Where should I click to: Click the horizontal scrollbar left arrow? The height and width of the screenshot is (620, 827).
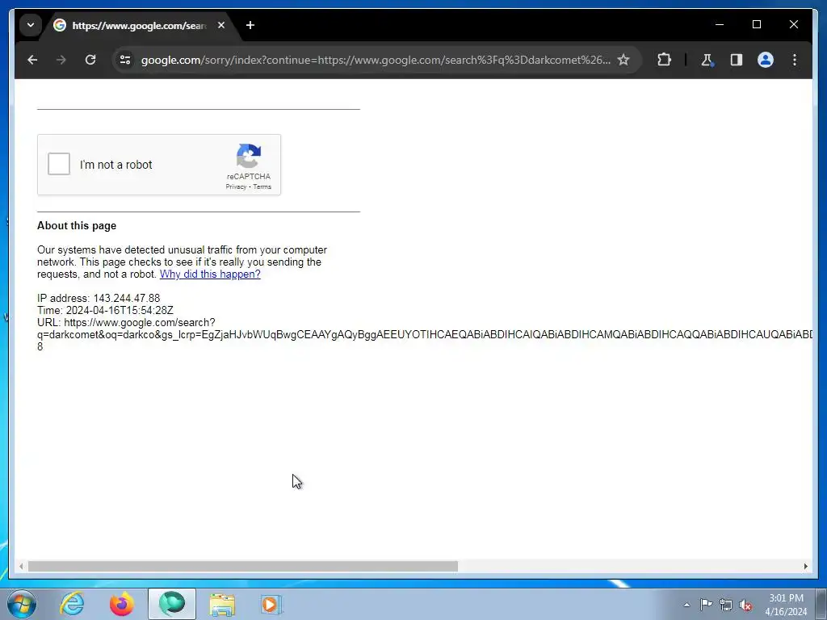[21, 566]
